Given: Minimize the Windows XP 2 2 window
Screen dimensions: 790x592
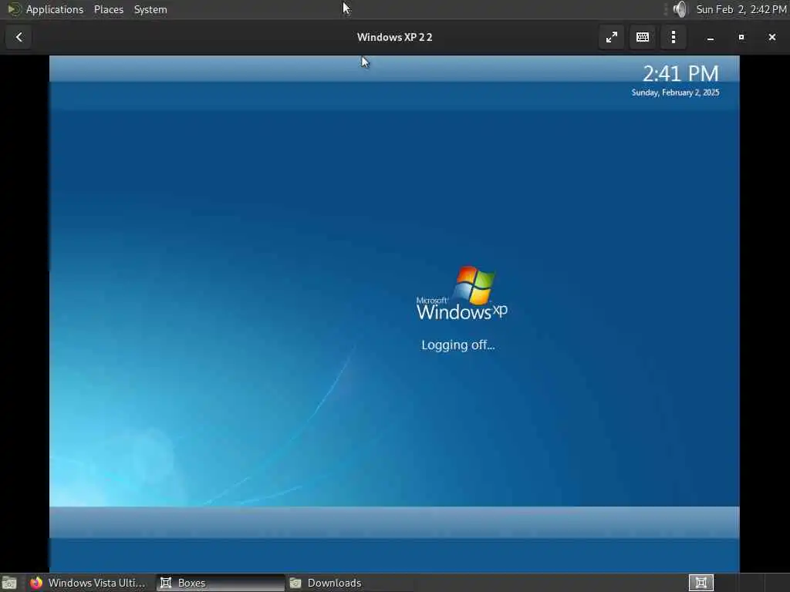Looking at the screenshot, I should pos(711,37).
